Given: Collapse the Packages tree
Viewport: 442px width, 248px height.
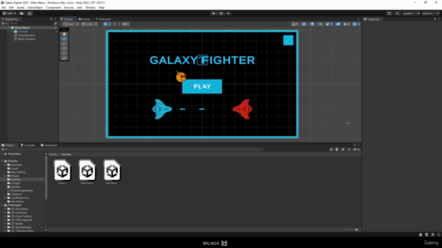Looking at the screenshot, I should (x=2, y=205).
